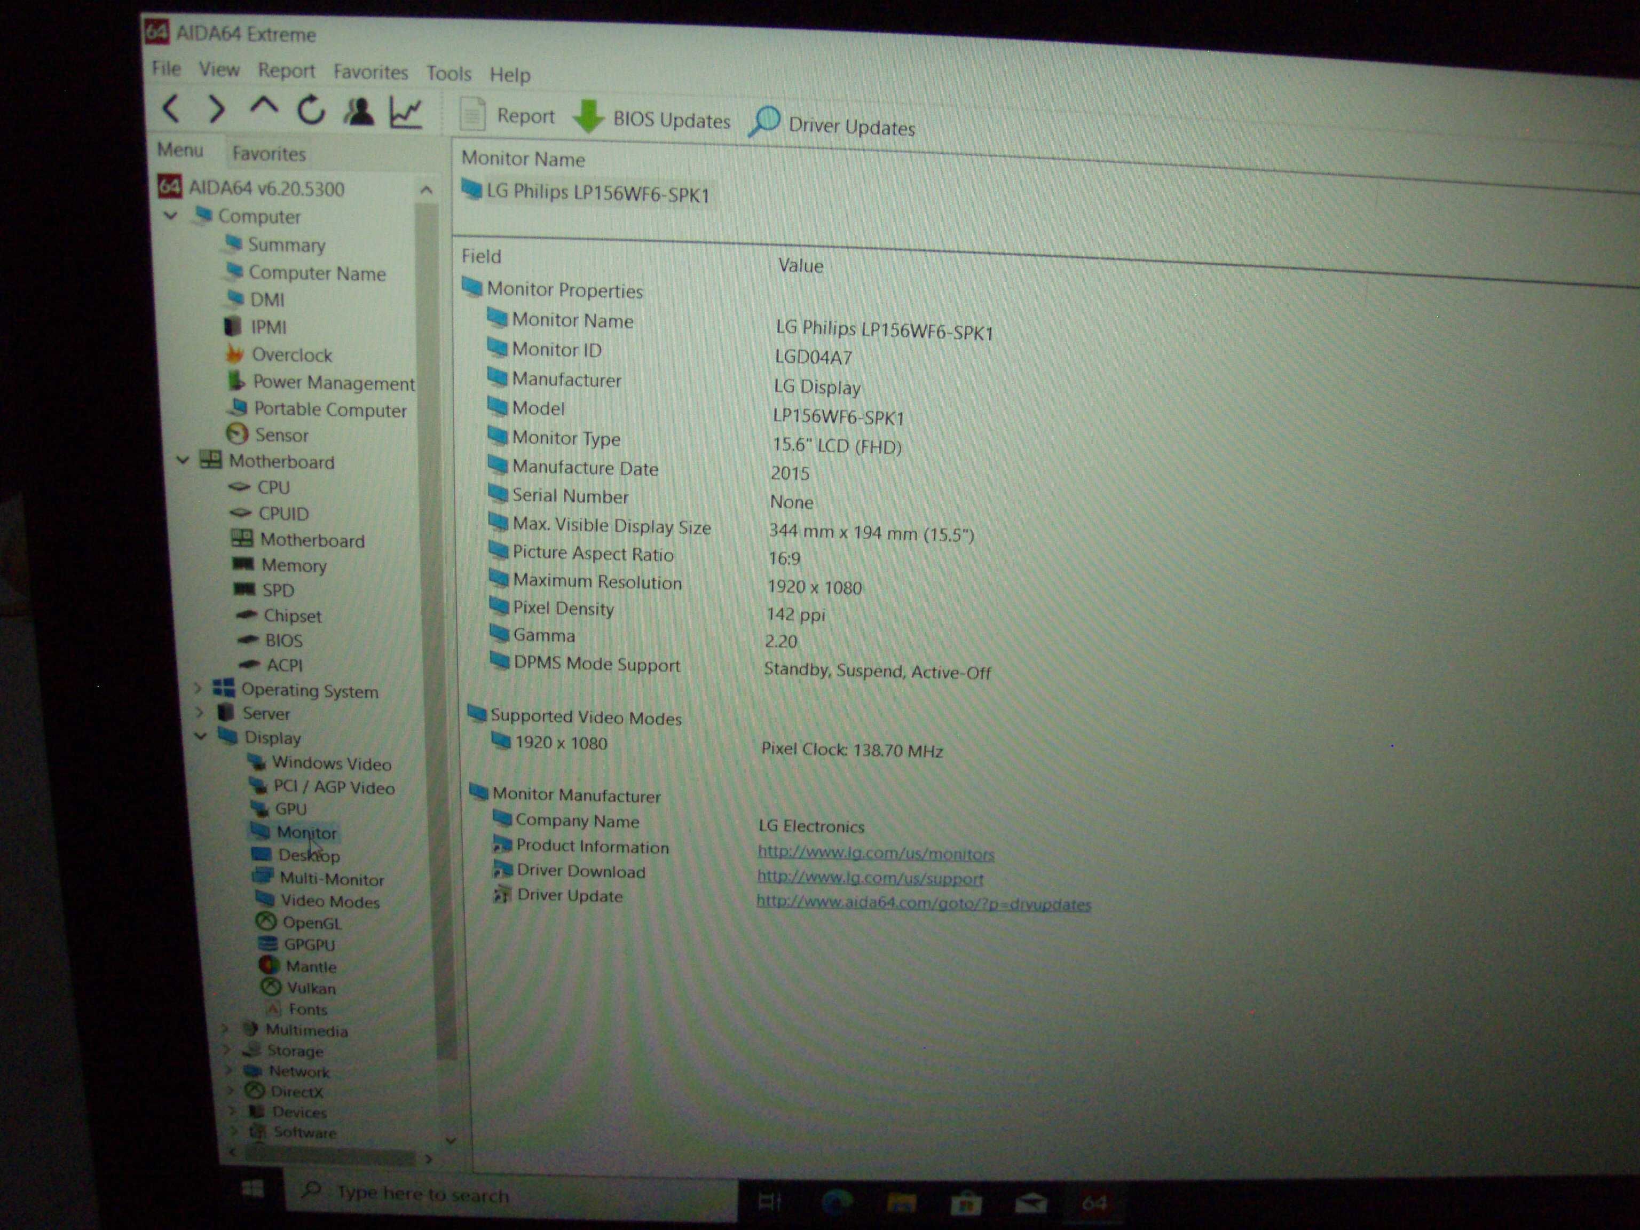The height and width of the screenshot is (1230, 1640).
Task: Switch to the Menu tab
Action: pos(180,151)
